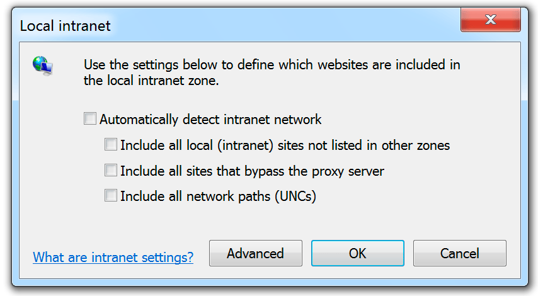Viewport: 538px width, 296px height.
Task: Tick Include all sites bypassing proxy server
Action: click(x=110, y=170)
